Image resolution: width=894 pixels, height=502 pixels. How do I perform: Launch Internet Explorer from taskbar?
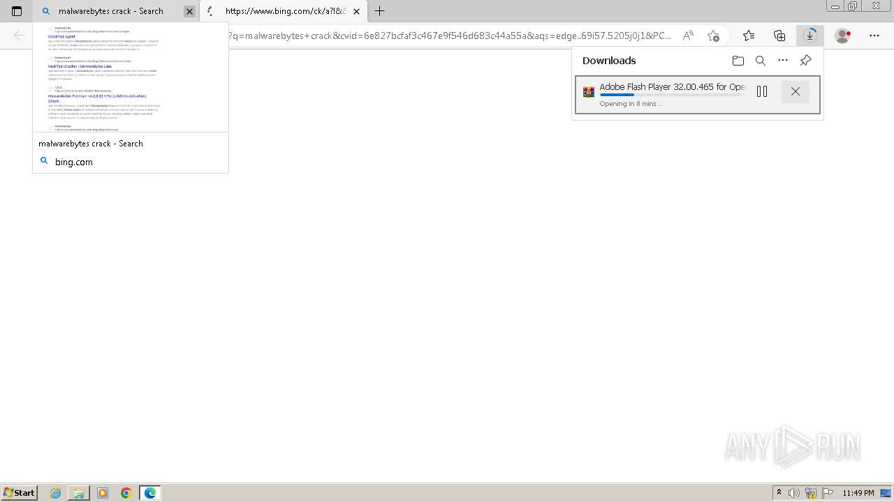pyautogui.click(x=55, y=493)
